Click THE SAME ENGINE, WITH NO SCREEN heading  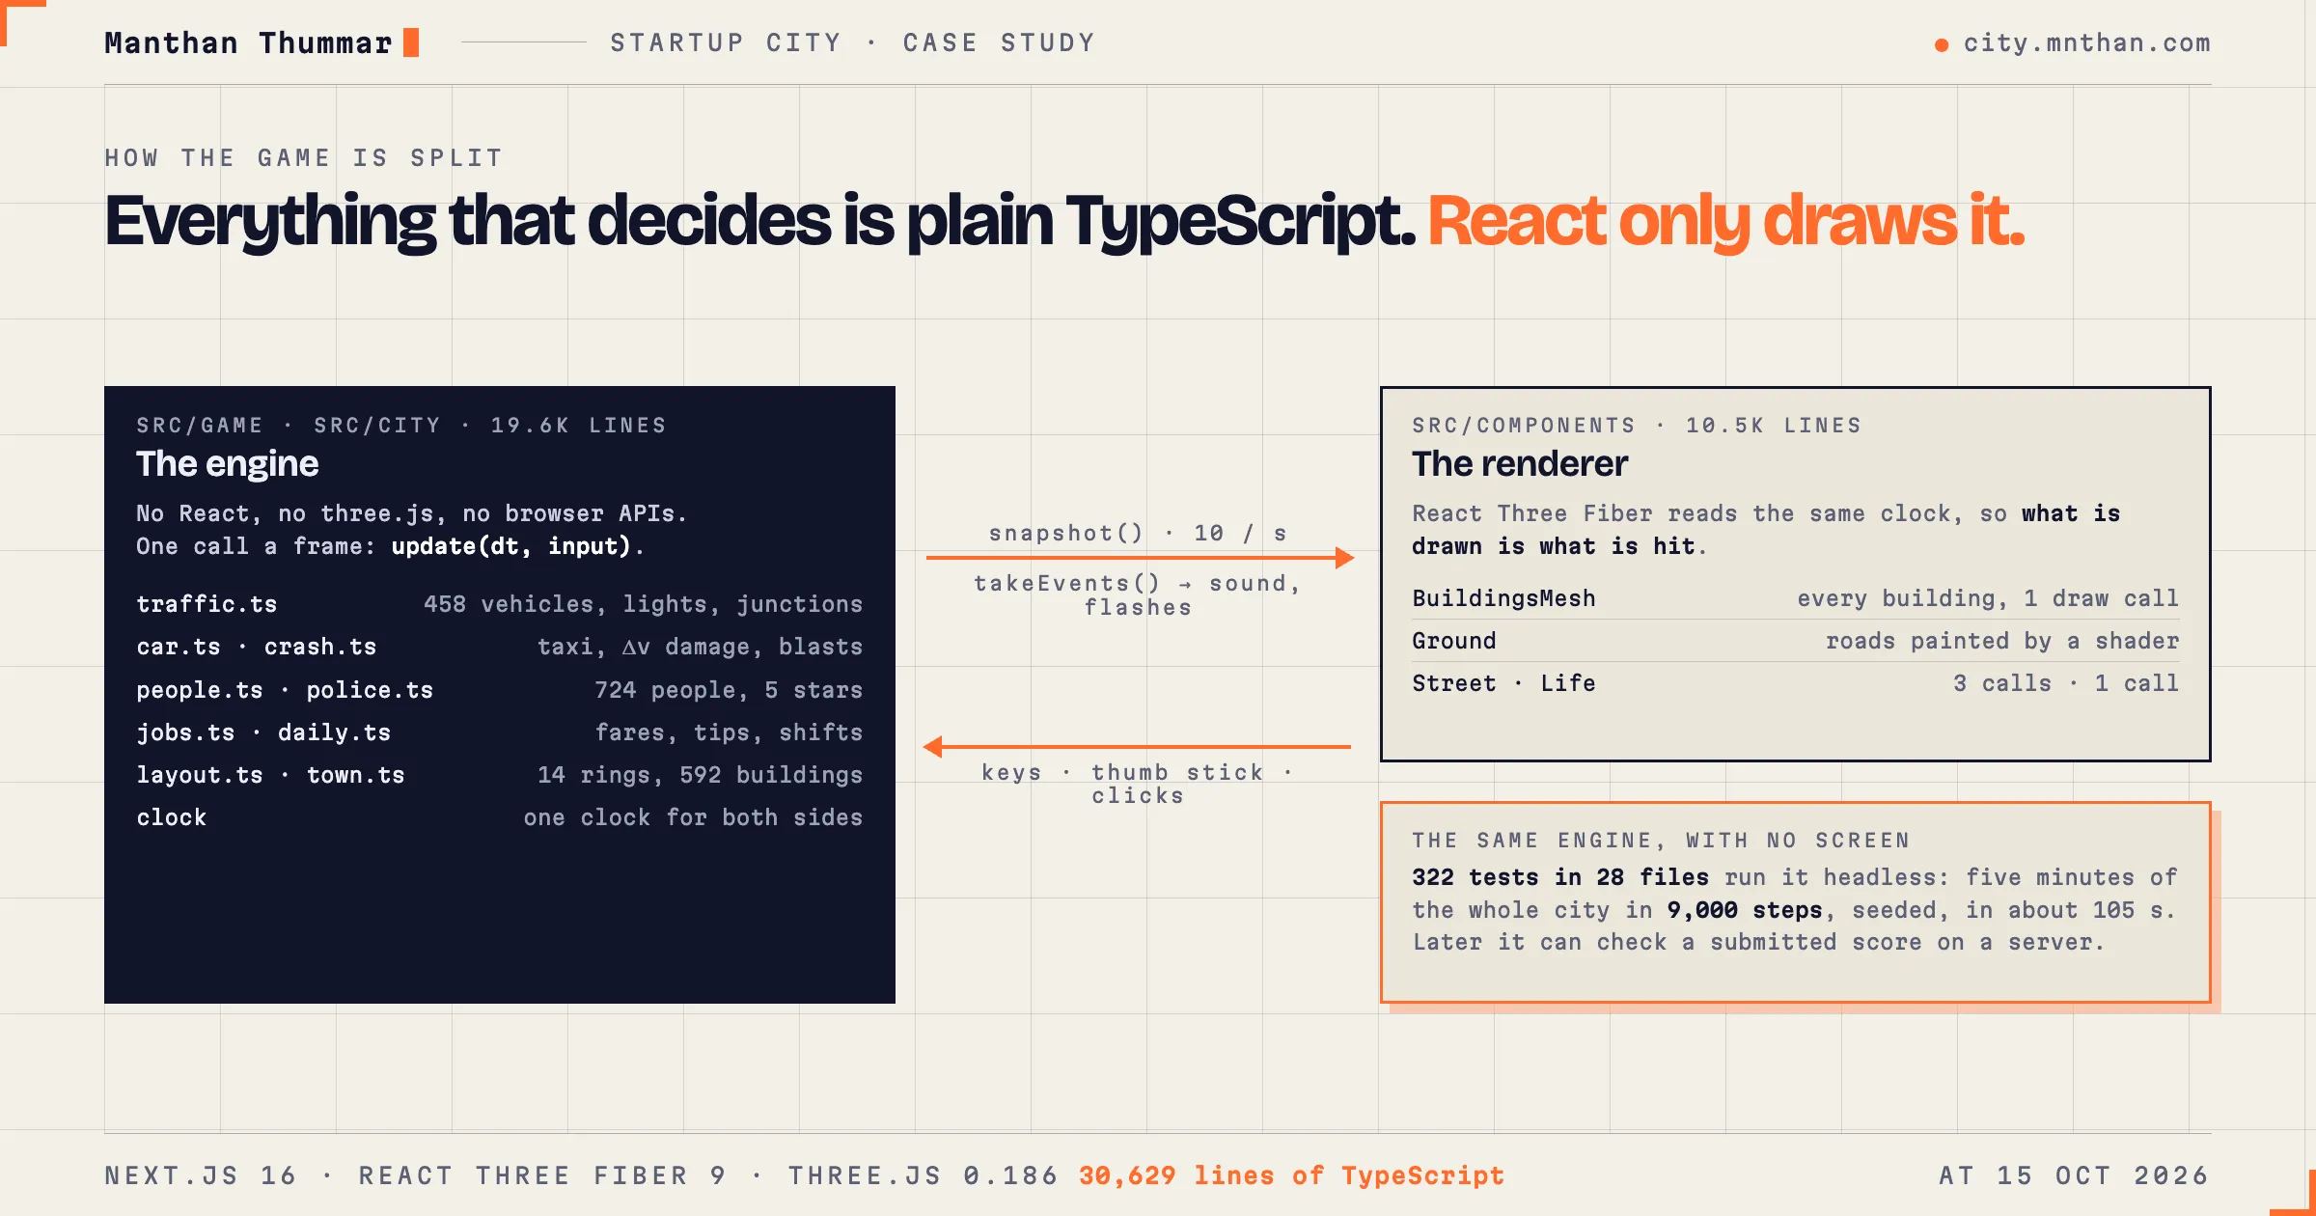(1661, 841)
